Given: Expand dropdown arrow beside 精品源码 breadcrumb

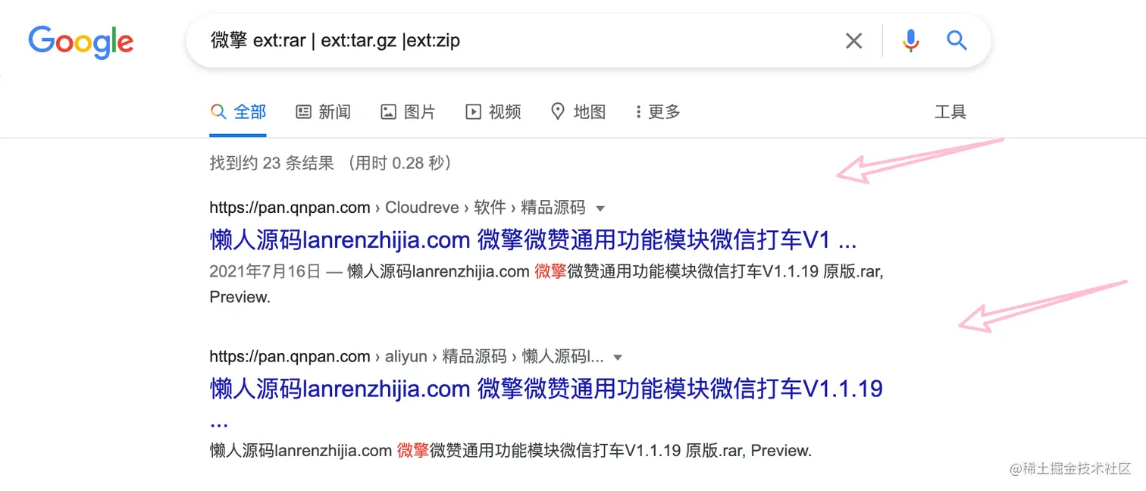Looking at the screenshot, I should [600, 208].
